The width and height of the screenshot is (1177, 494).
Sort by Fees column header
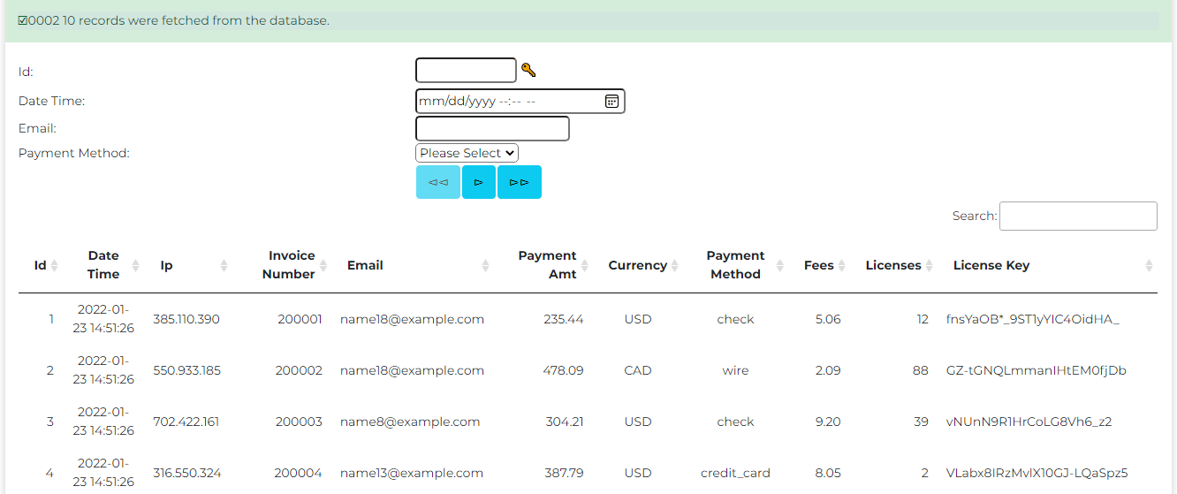(818, 265)
